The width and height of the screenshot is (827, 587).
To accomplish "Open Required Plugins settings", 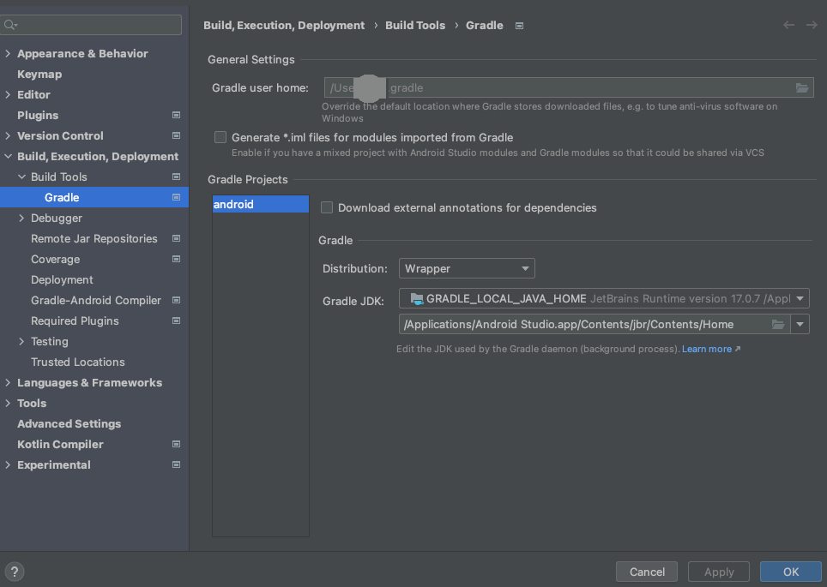I will point(75,320).
